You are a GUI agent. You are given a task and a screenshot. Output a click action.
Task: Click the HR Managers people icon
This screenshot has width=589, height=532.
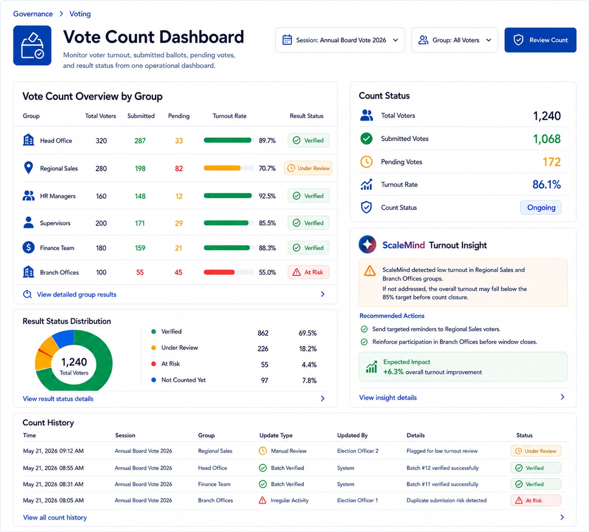[28, 196]
